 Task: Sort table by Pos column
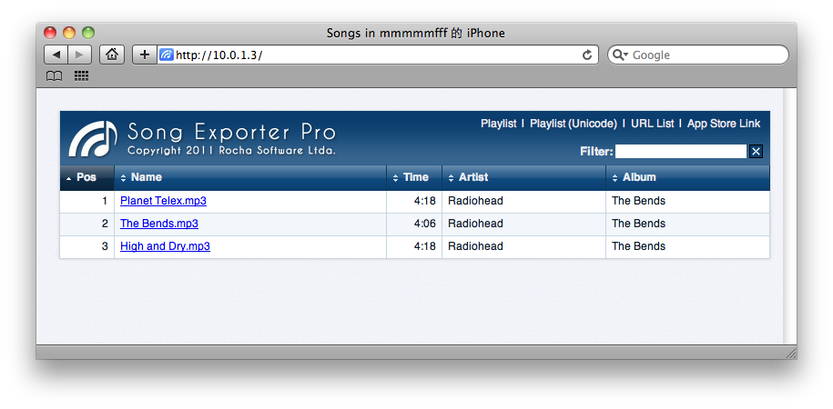(x=86, y=178)
